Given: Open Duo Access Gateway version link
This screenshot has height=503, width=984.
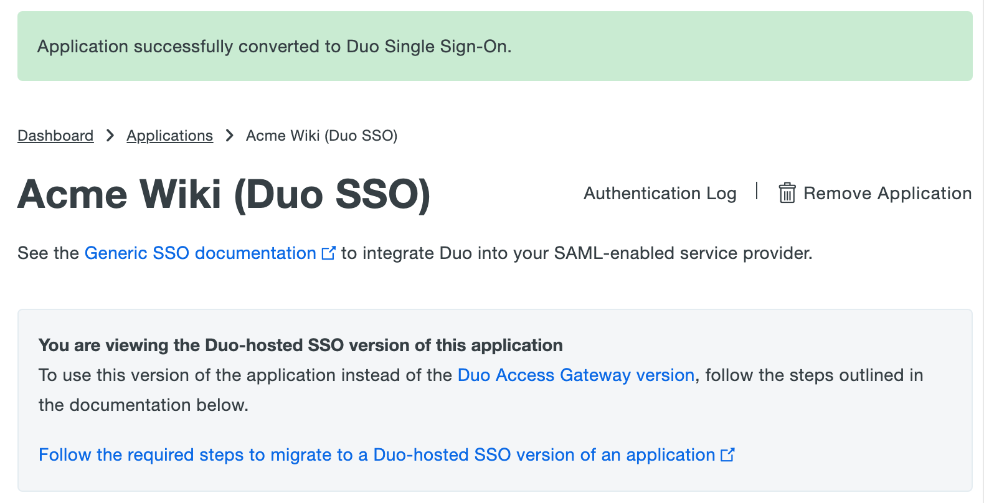Looking at the screenshot, I should click(576, 375).
